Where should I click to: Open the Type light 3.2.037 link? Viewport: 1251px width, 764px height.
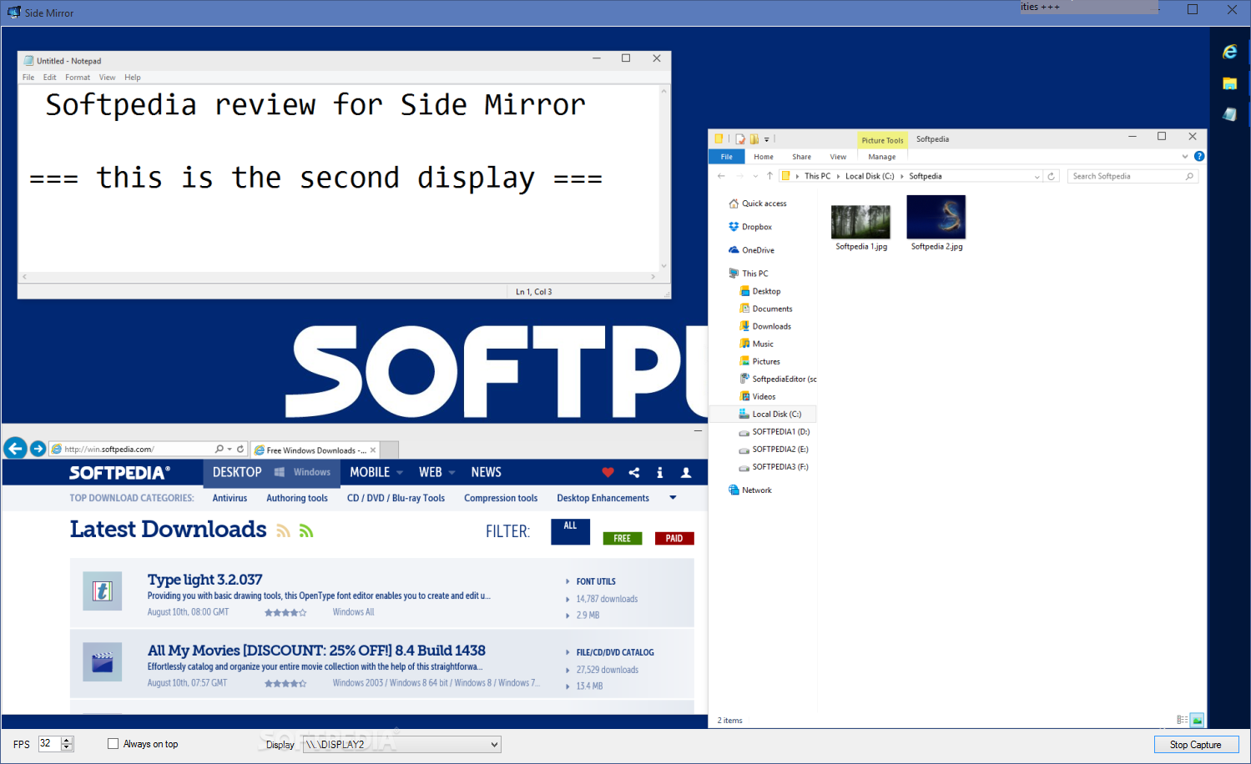[x=205, y=580]
